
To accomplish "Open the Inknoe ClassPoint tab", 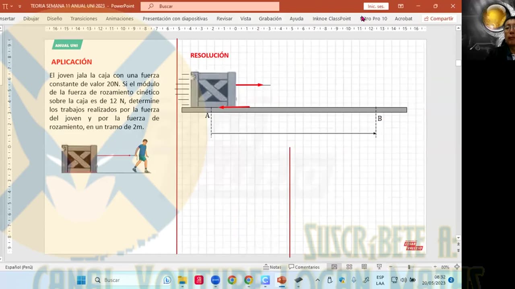I will point(332,18).
